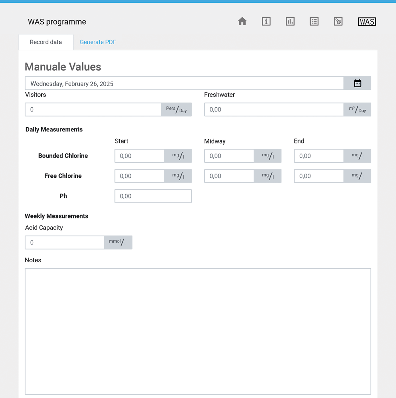The height and width of the screenshot is (398, 396).
Task: Click the Bounded Chlorine Midway field
Action: point(229,156)
